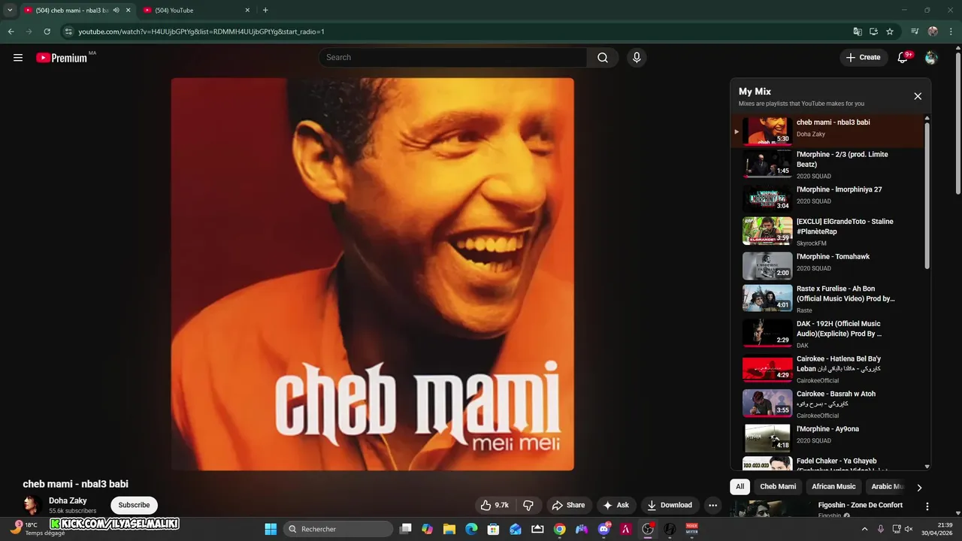Open the YouTube guide hamburger menu
This screenshot has height=541, width=962.
(18, 57)
